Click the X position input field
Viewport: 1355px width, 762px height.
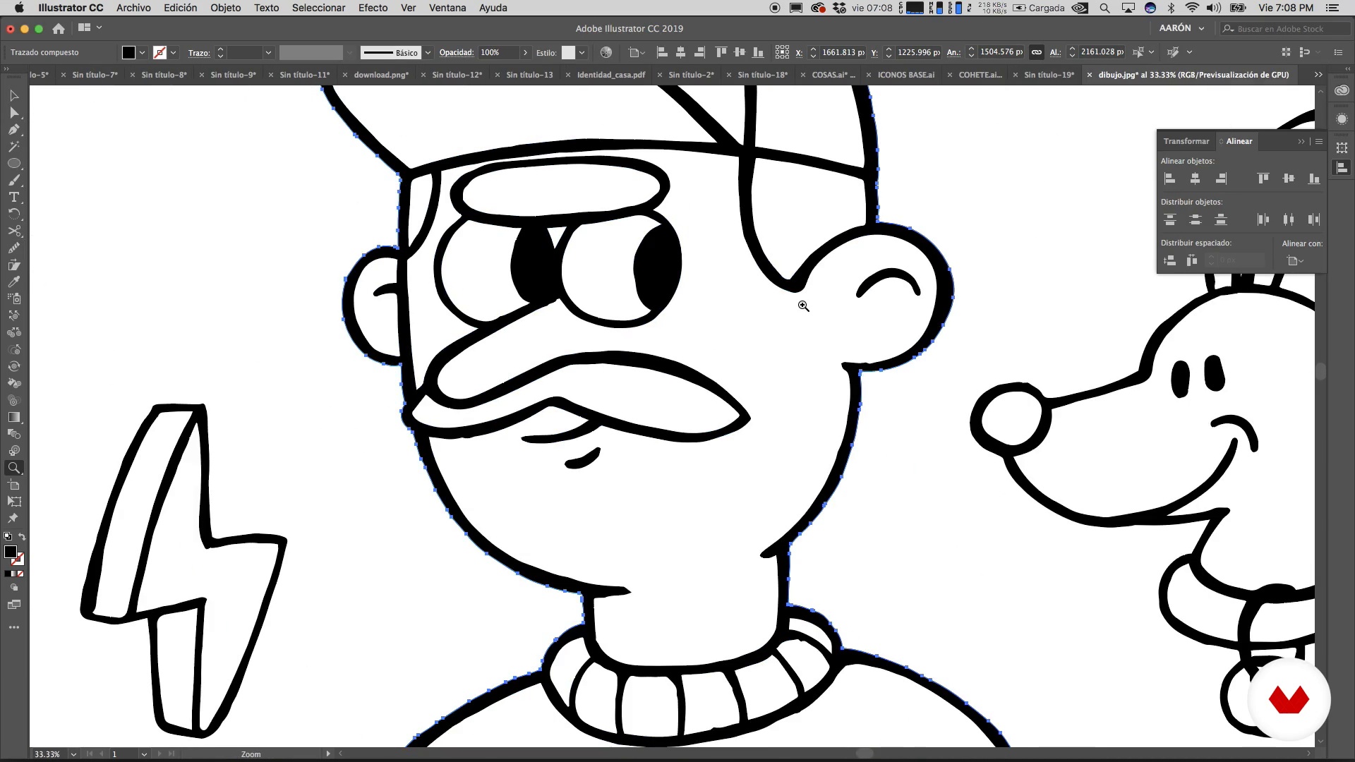(x=843, y=53)
